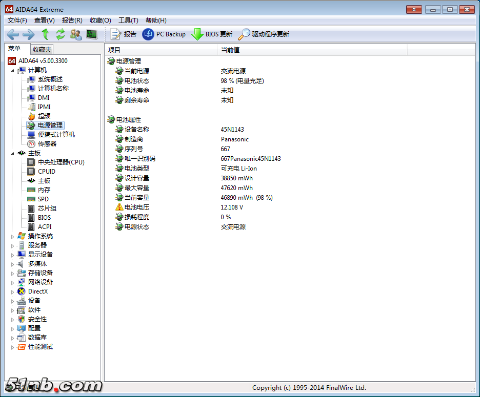The image size is (480, 397).
Task: Open the 工具(T) menu
Action: click(128, 20)
